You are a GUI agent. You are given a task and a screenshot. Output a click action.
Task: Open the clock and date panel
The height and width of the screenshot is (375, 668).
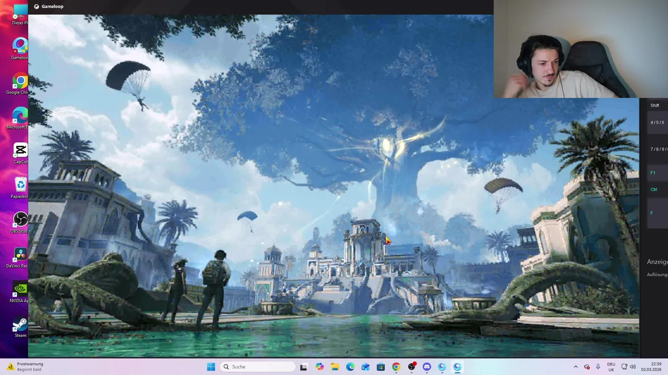651,367
